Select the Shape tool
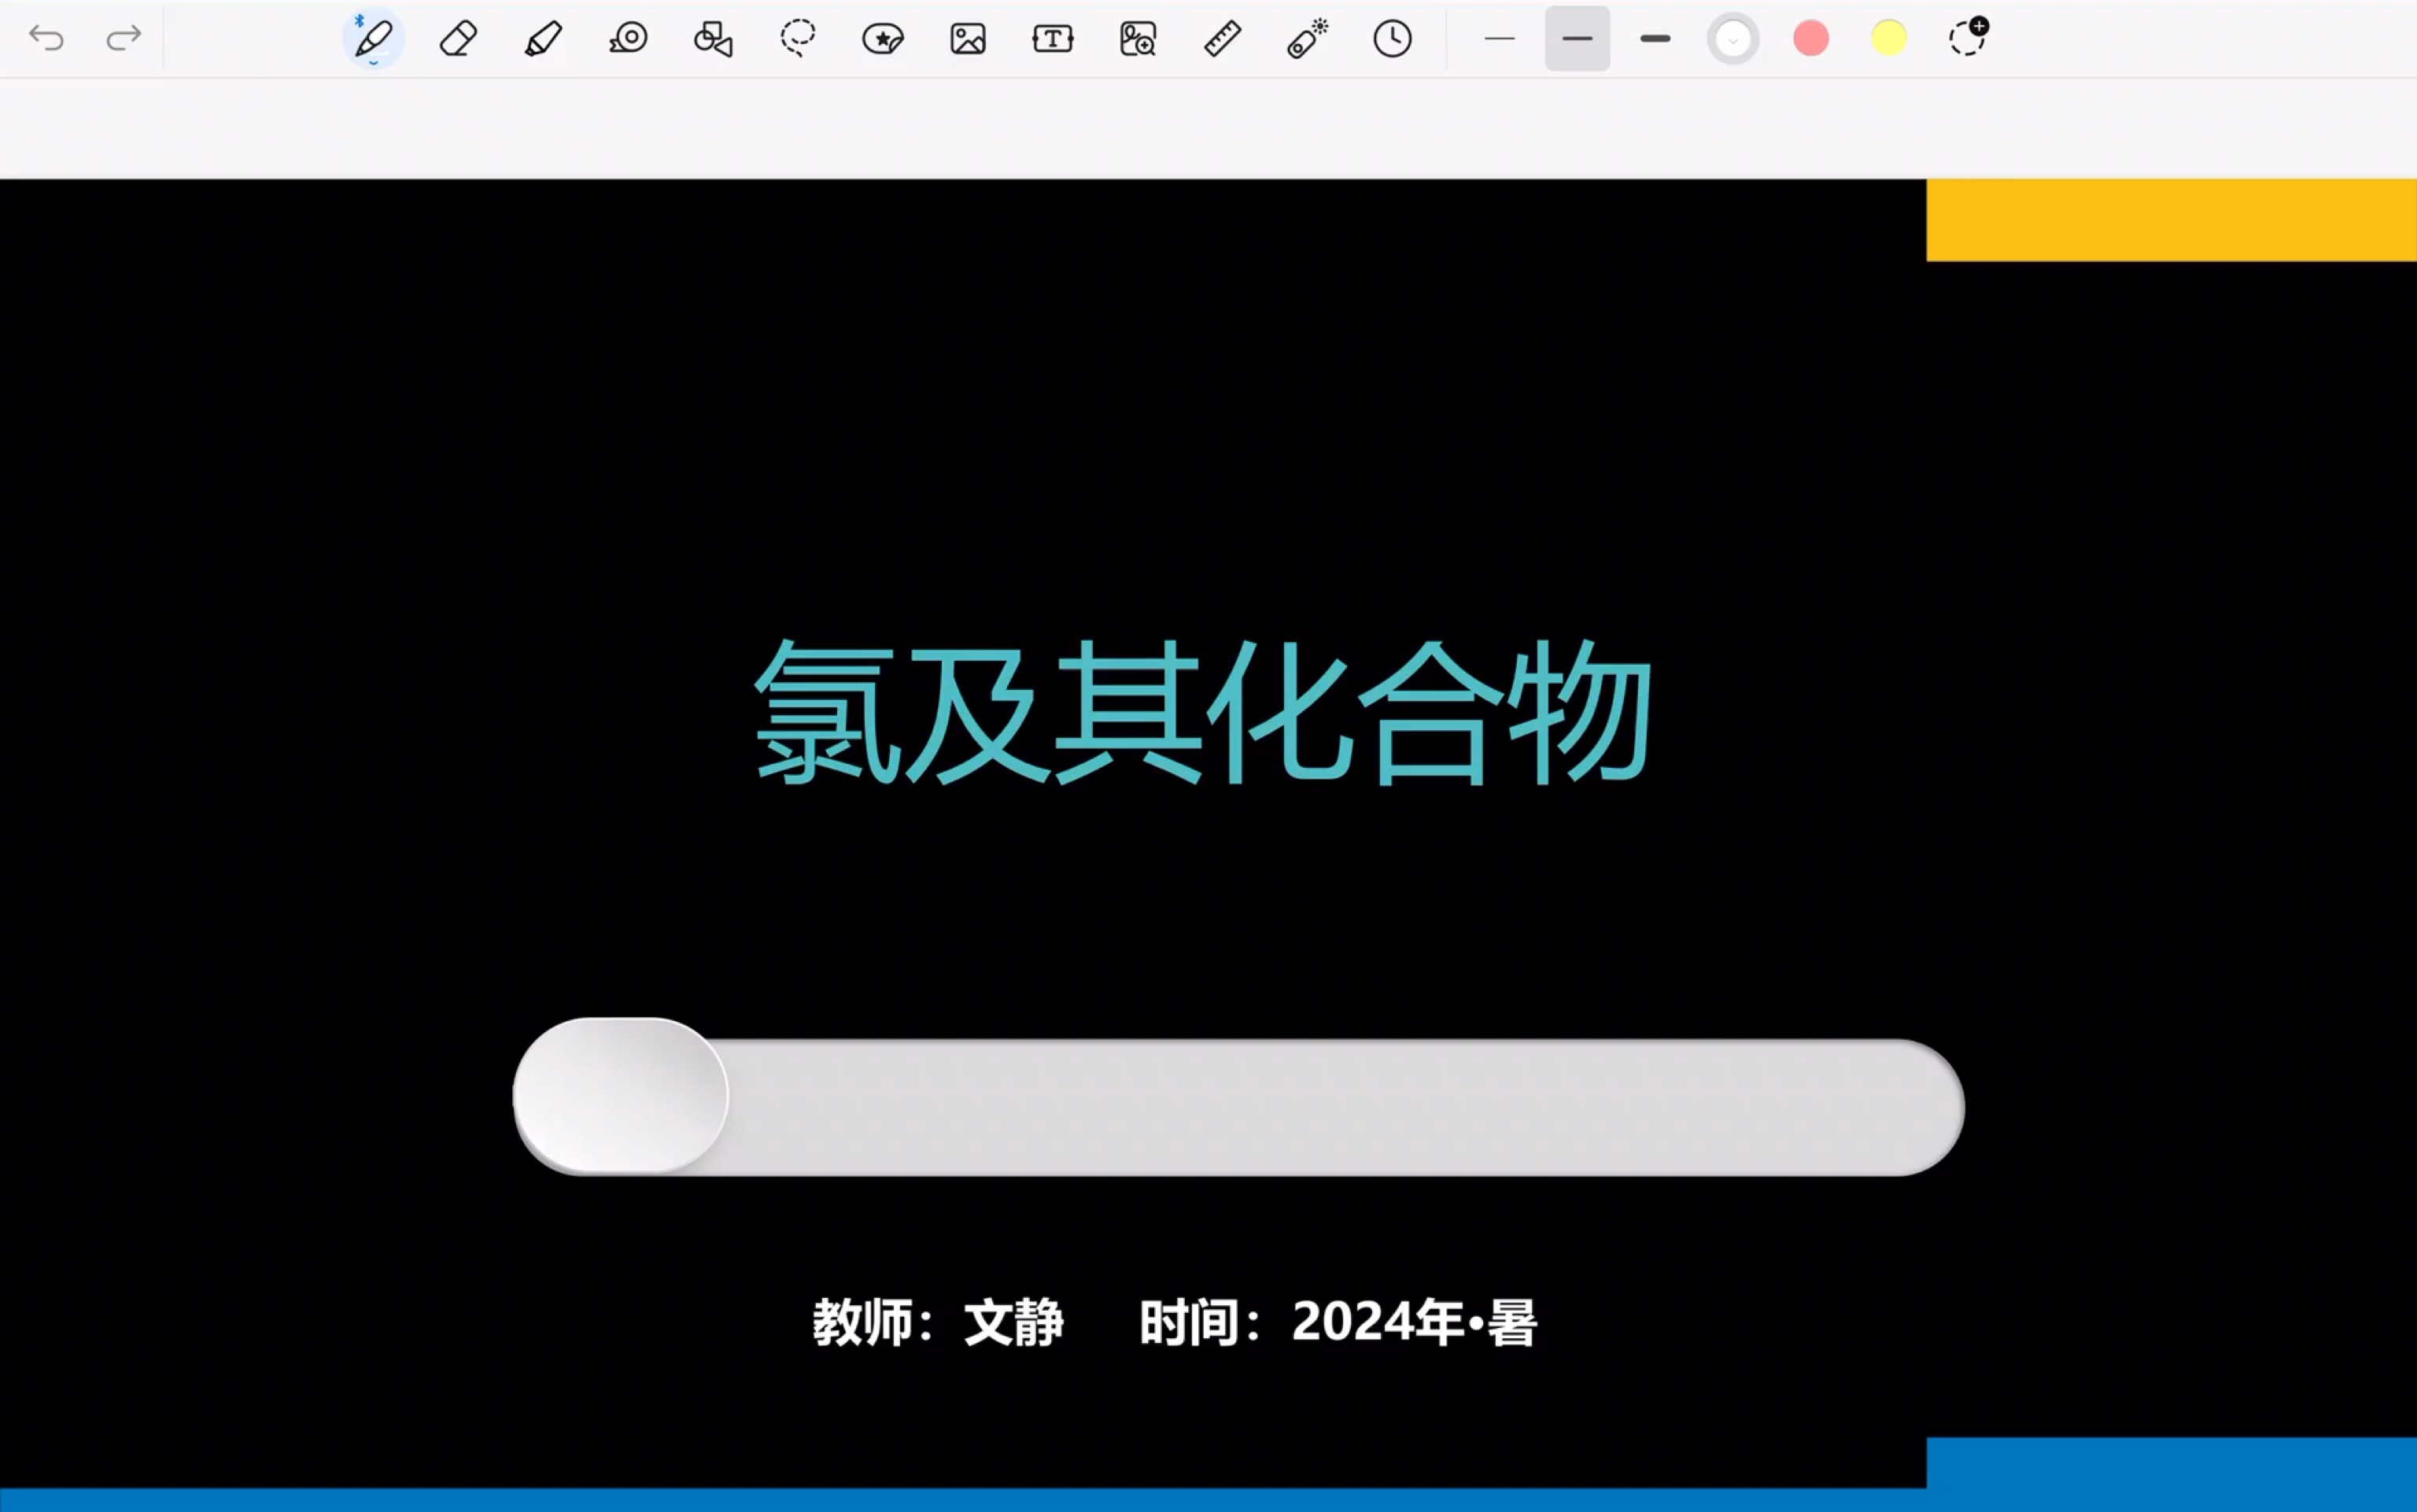2417x1512 pixels. pos(713,39)
